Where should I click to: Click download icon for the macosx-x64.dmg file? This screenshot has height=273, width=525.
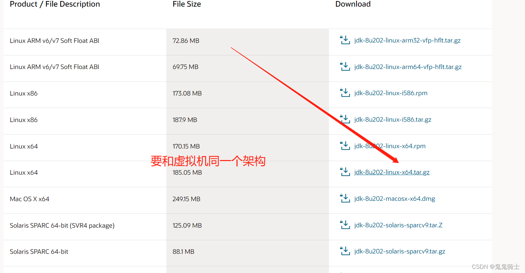[345, 199]
